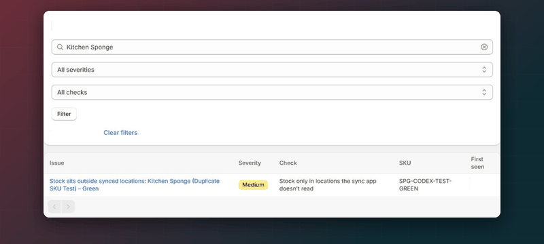Open the All checks dropdown
The width and height of the screenshot is (544, 244).
[272, 92]
